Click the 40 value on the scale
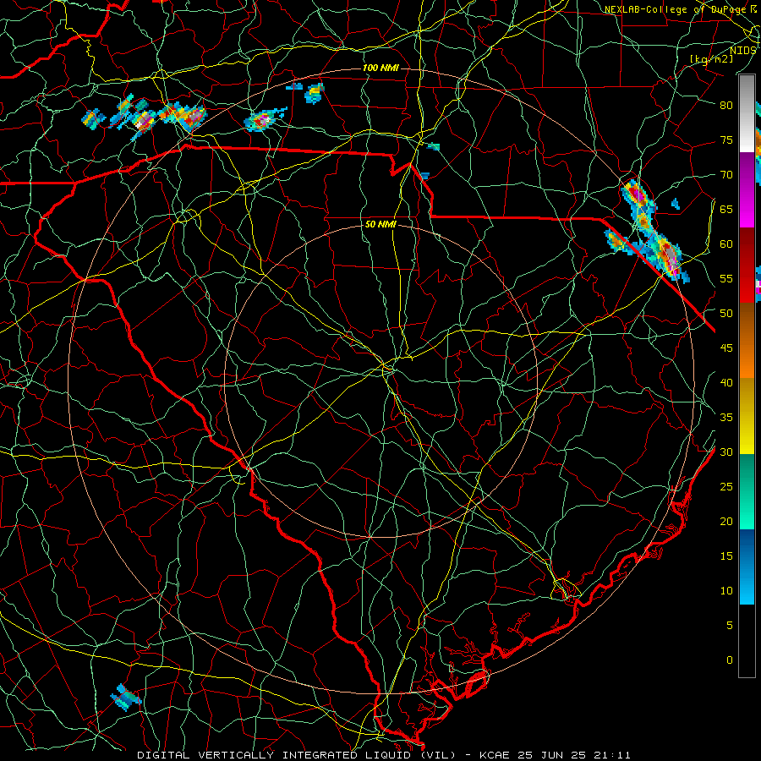 click(x=726, y=383)
